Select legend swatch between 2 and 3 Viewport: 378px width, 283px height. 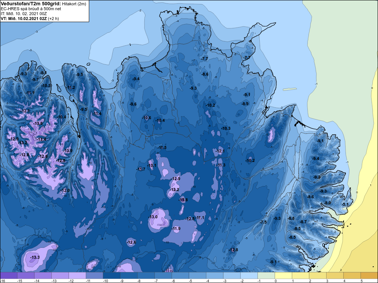[318, 275]
